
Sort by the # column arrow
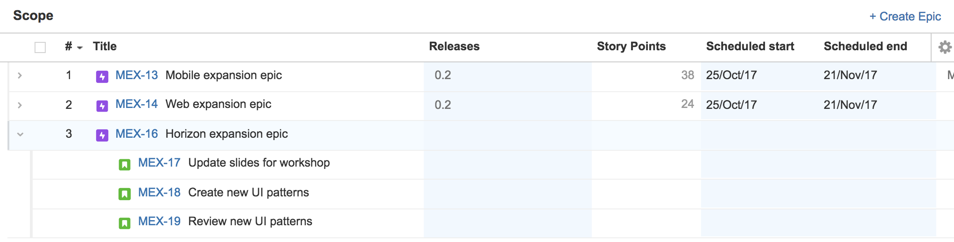(80, 47)
